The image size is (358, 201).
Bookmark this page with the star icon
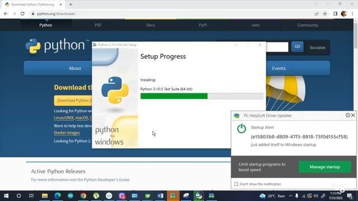tap(325, 13)
